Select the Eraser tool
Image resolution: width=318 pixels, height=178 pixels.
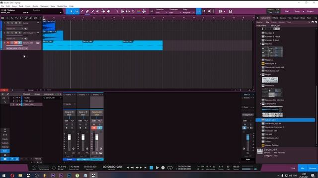[87, 11]
